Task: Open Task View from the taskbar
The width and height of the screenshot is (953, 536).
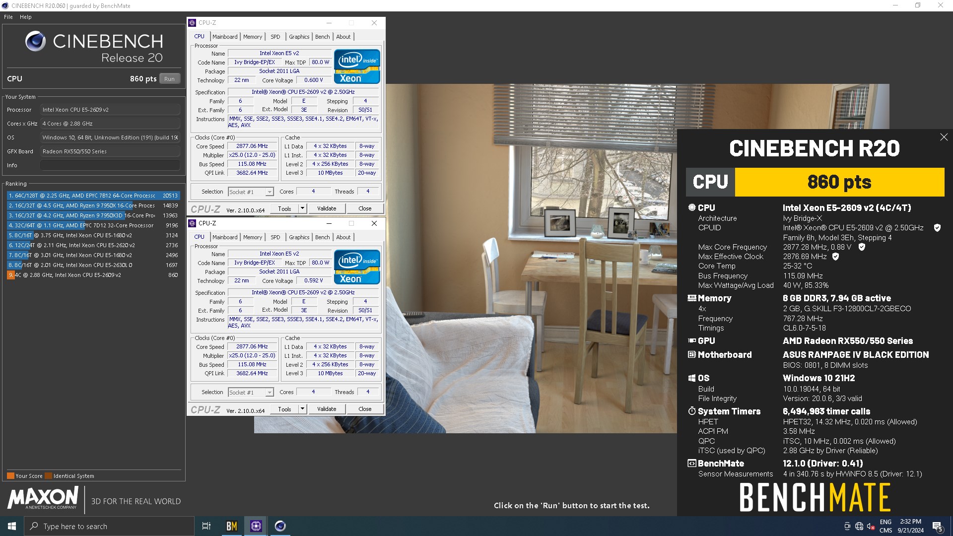Action: click(x=206, y=526)
